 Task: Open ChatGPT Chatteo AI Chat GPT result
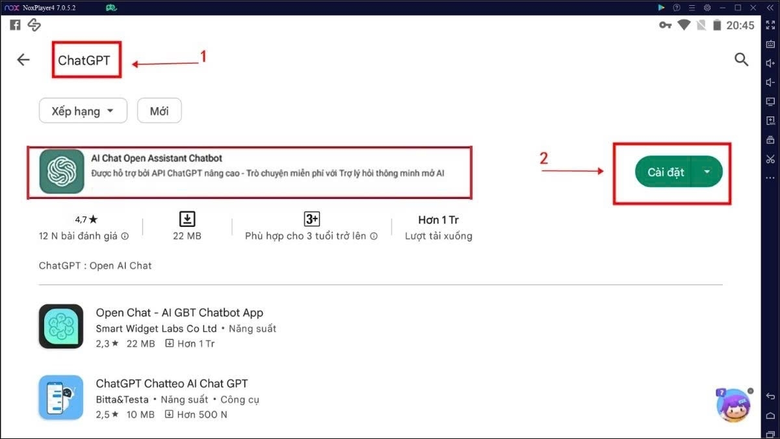point(172,384)
